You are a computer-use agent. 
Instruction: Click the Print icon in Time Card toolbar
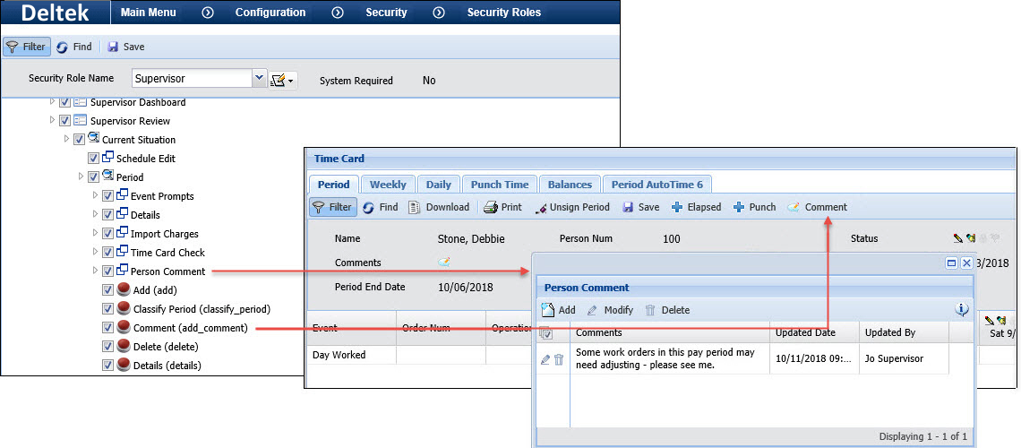click(x=491, y=207)
